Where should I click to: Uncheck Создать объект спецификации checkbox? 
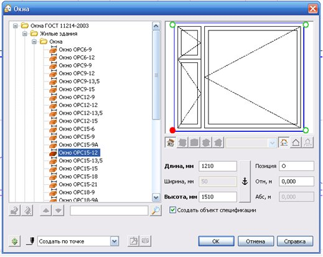point(172,210)
